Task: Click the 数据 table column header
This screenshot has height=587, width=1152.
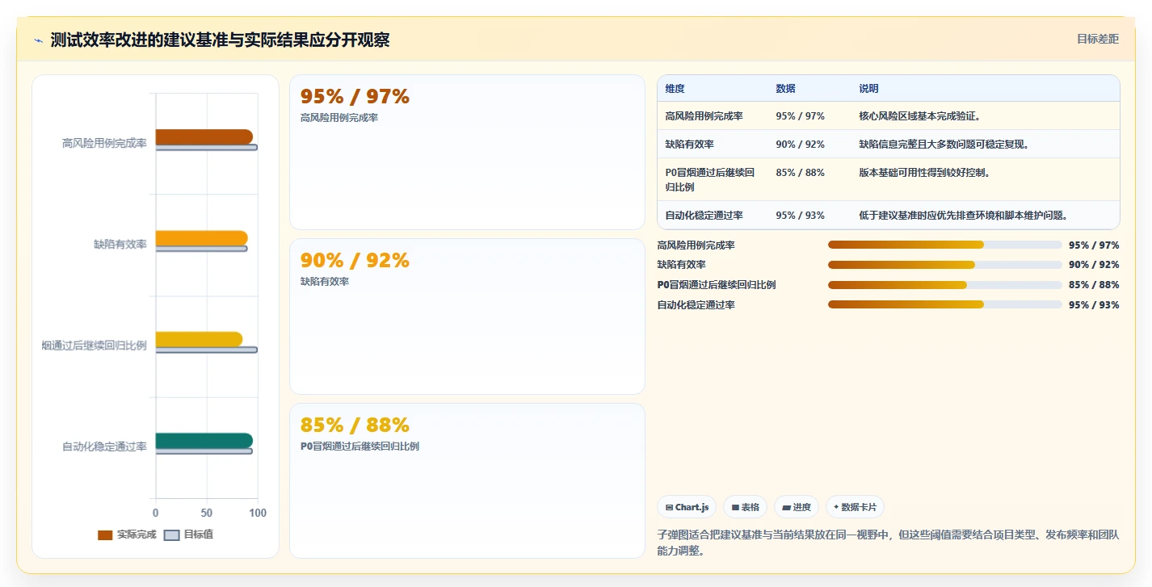Action: (x=785, y=88)
